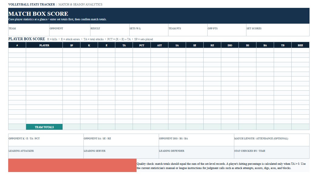Select the OPPONENT info cell
This screenshot has width=315, height=195.
70,30
